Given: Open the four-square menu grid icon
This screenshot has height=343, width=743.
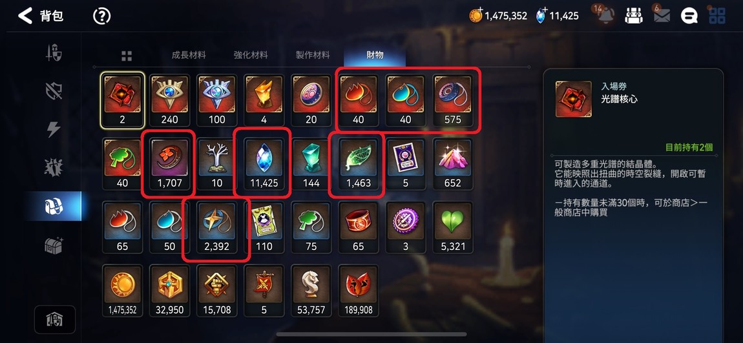Looking at the screenshot, I should 717,16.
